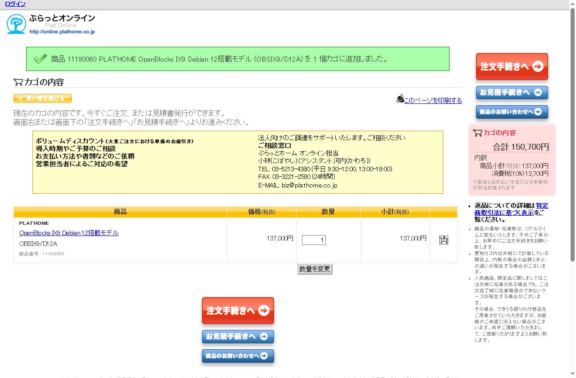Viewport: 576px width, 378px height.
Task: Click the FAX: 03-3221-2580 text
Action: pos(297,177)
